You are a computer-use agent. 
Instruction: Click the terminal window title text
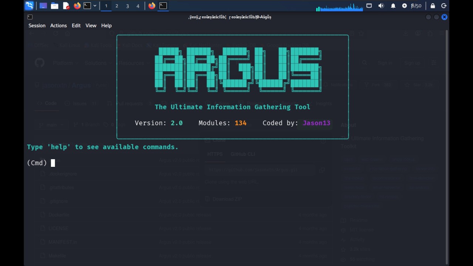pyautogui.click(x=230, y=17)
